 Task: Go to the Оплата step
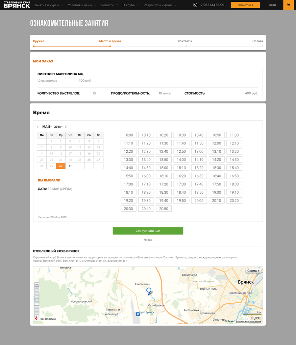258,41
